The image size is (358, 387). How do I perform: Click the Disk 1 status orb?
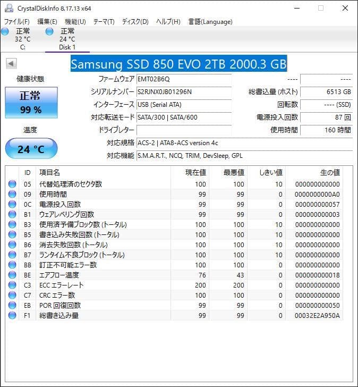pyautogui.click(x=50, y=32)
